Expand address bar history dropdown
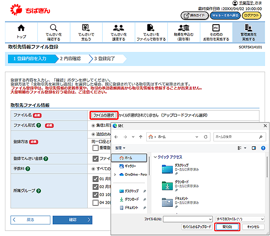Viewport: 270px width, 236px height. pyautogui.click(x=197, y=137)
